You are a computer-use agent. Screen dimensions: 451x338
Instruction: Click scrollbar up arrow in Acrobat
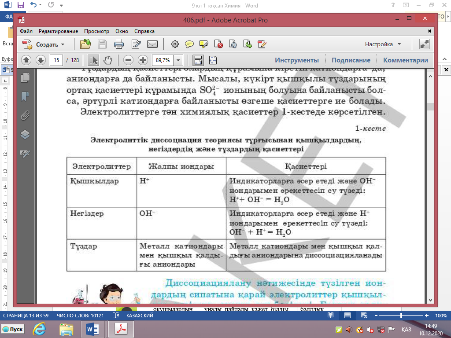[x=431, y=77]
